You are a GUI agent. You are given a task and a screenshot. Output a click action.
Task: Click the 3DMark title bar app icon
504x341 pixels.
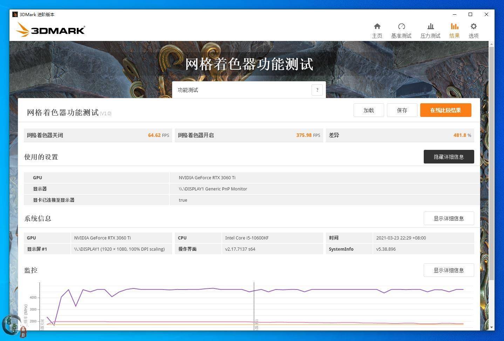(15, 14)
